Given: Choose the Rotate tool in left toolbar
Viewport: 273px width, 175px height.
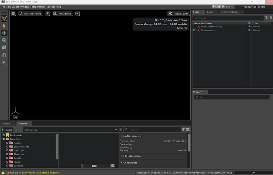Looking at the screenshot, I should click(x=4, y=40).
